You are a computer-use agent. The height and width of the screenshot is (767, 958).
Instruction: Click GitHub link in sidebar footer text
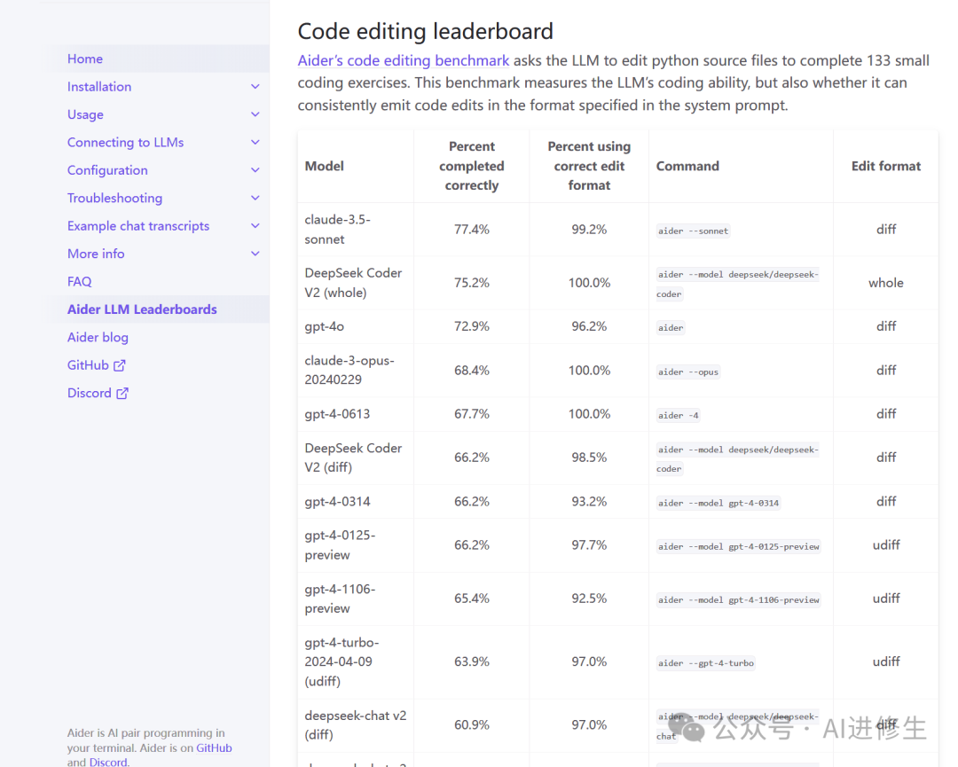point(214,747)
